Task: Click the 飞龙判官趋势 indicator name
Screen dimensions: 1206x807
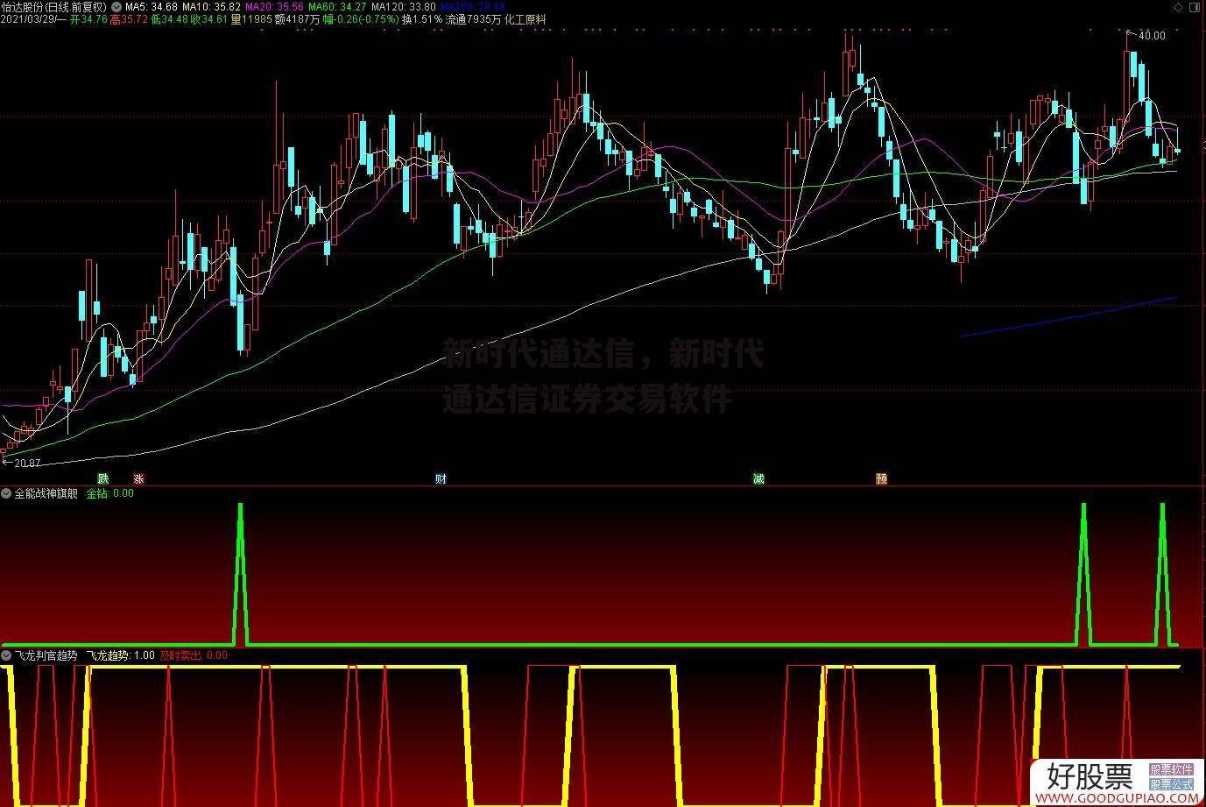Action: point(46,655)
